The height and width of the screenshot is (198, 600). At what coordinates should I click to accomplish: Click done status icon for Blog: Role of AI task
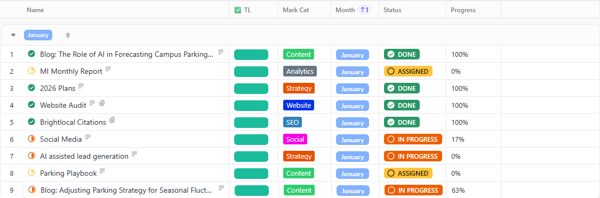click(x=32, y=54)
